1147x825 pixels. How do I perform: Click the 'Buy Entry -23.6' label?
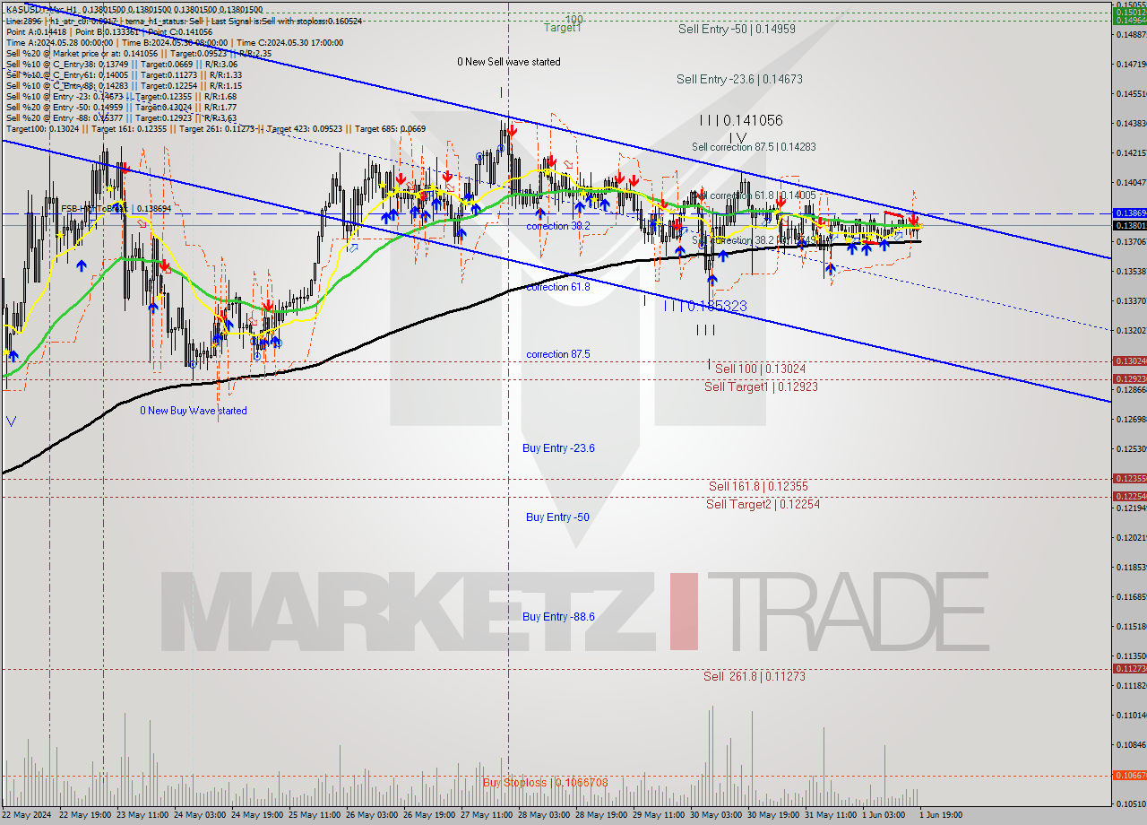coord(558,448)
